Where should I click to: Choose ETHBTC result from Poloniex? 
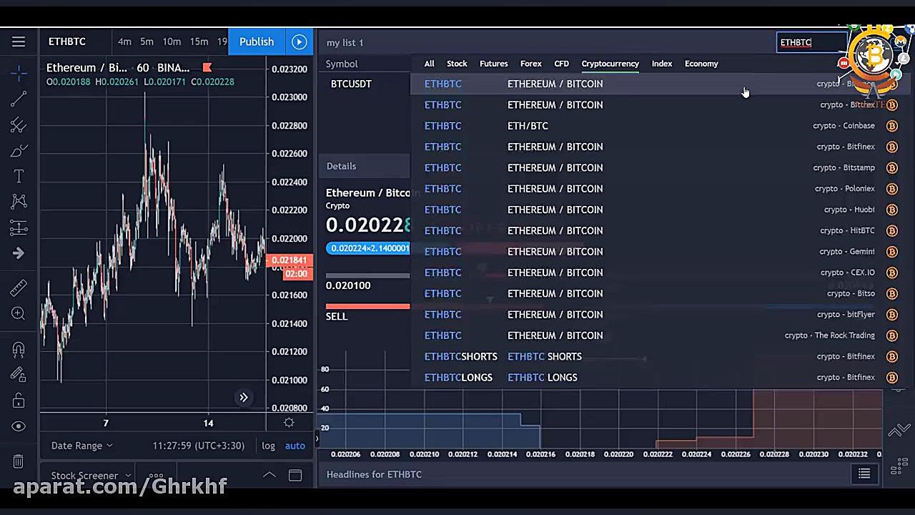pyautogui.click(x=659, y=189)
